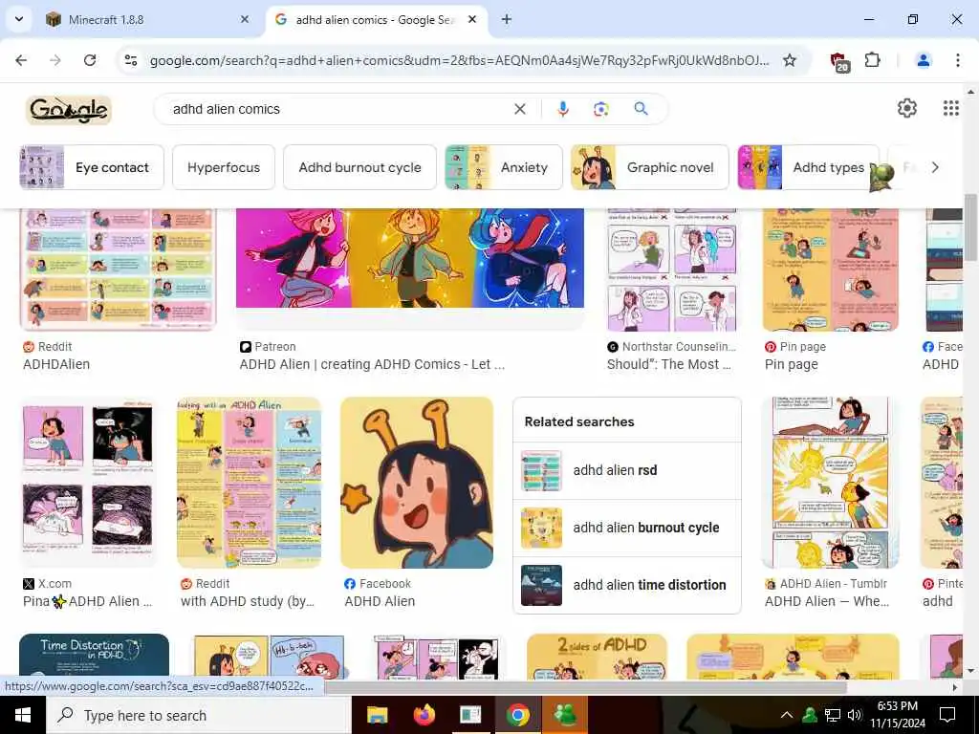Open the Extensions puzzle icon
The image size is (979, 734).
click(872, 60)
